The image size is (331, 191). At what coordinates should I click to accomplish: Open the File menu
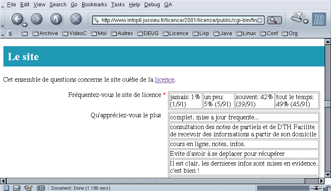coord(11,4)
